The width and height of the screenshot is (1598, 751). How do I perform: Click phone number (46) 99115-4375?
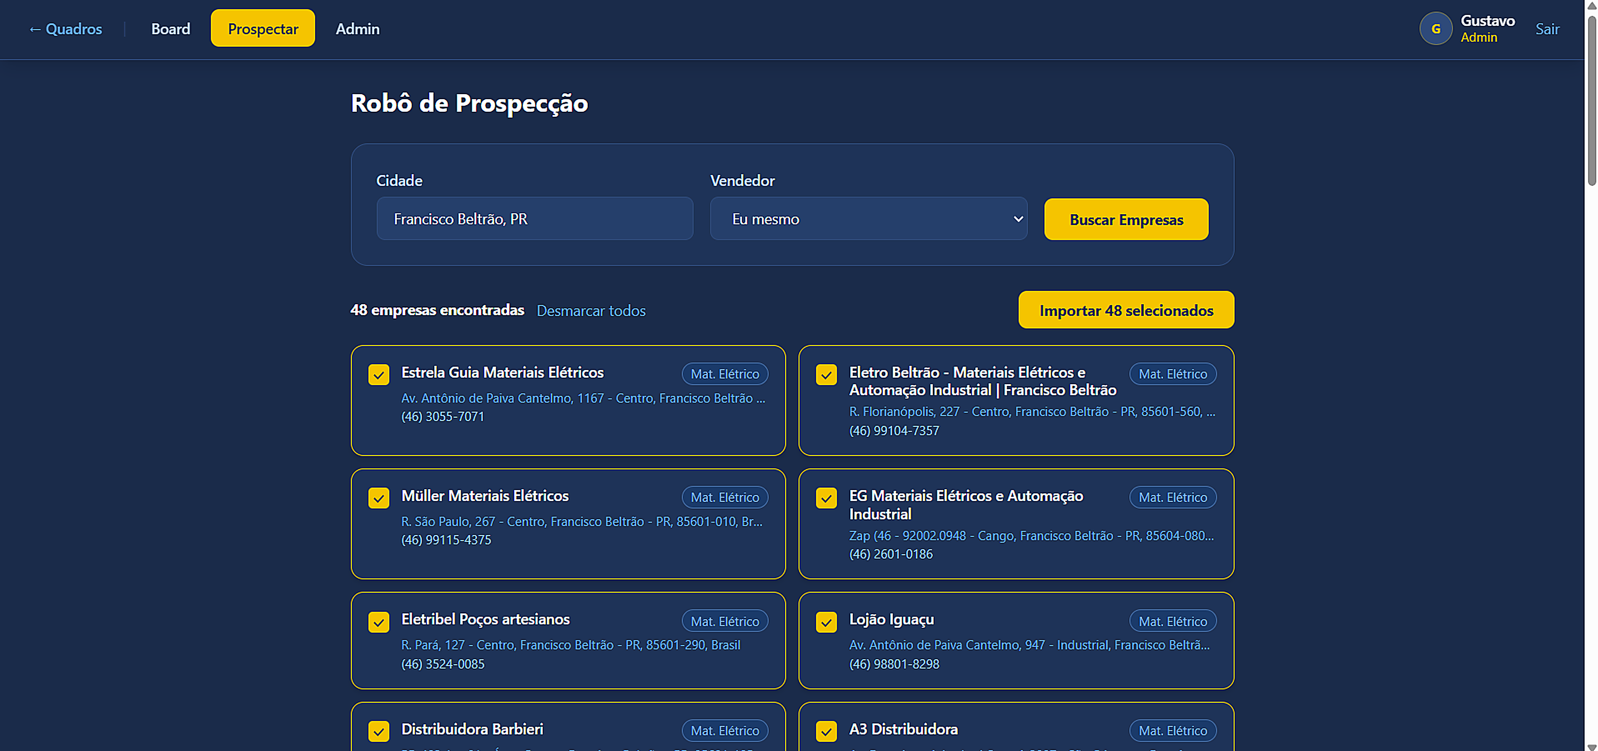click(x=446, y=540)
